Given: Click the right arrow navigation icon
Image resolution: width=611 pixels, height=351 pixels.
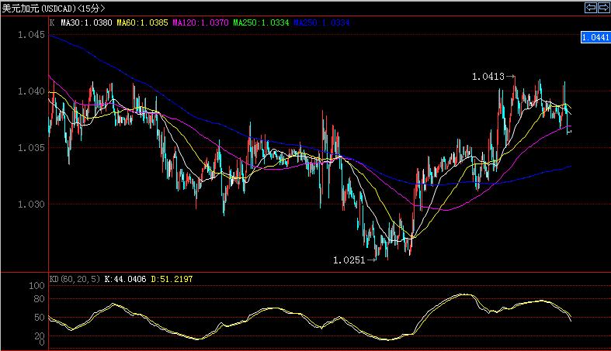Looking at the screenshot, I should 603,8.
